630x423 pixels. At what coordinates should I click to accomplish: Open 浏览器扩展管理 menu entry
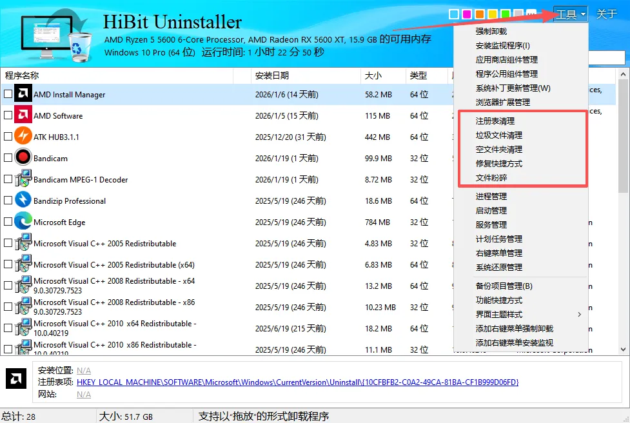point(502,102)
